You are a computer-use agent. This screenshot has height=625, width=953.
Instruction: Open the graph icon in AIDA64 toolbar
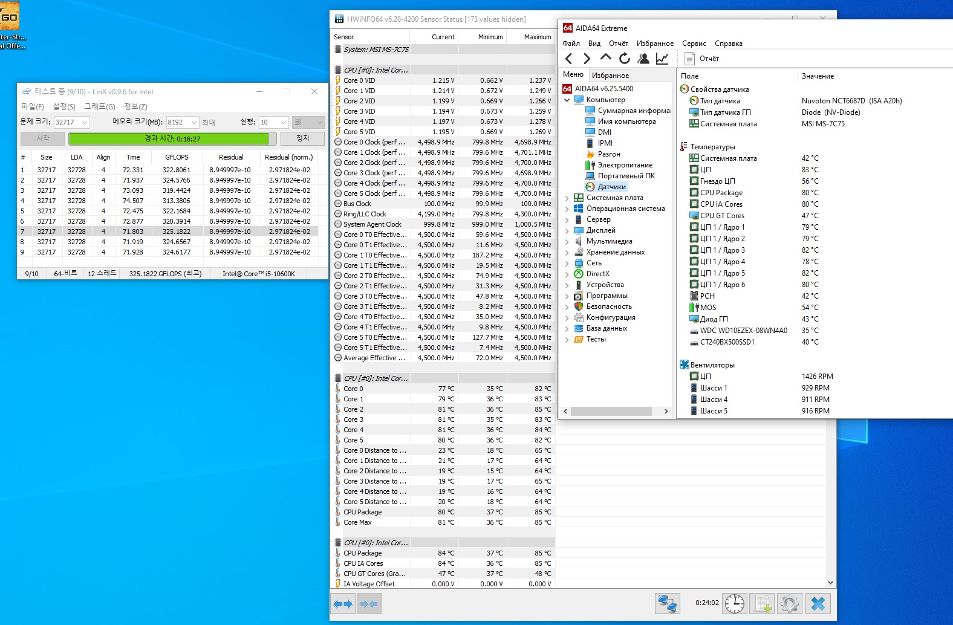662,59
